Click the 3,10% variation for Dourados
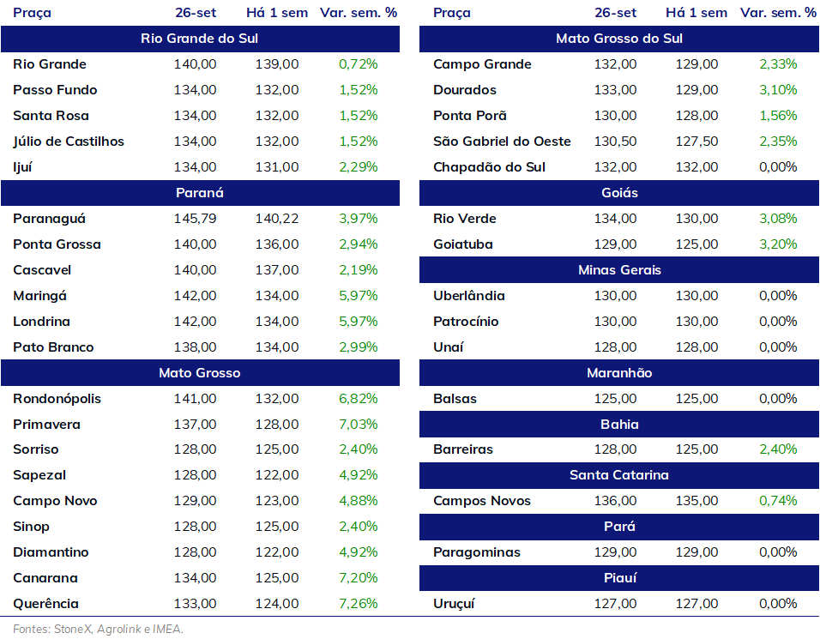Viewport: 820px width, 639px height. 778,90
